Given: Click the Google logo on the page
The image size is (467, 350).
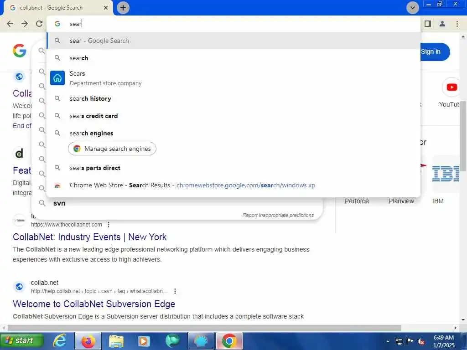Looking at the screenshot, I should (x=20, y=51).
